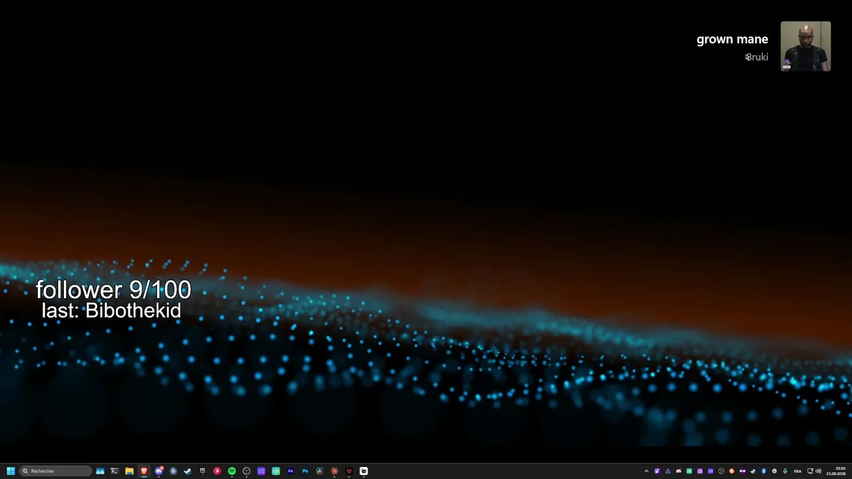The height and width of the screenshot is (479, 852).
Task: Launch Epic Games from the taskbar
Action: click(x=202, y=471)
